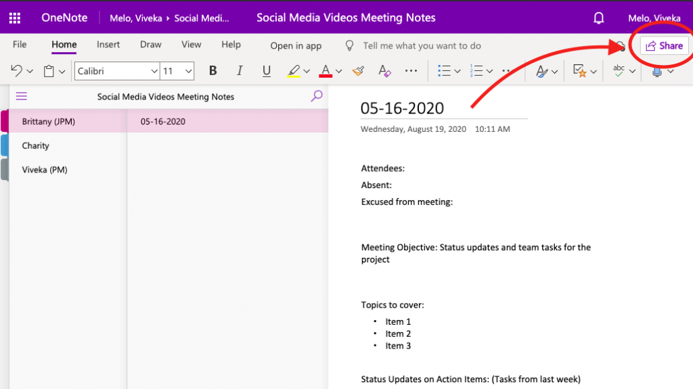The width and height of the screenshot is (693, 389).
Task: Open the app launcher waffle grid
Action: click(14, 18)
